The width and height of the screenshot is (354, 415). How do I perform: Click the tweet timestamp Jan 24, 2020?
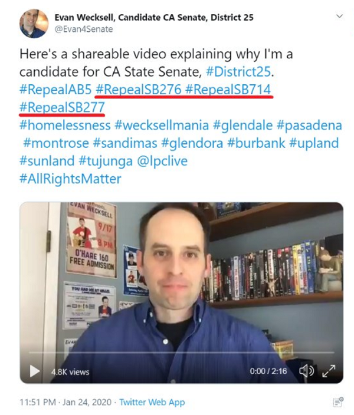click(87, 402)
